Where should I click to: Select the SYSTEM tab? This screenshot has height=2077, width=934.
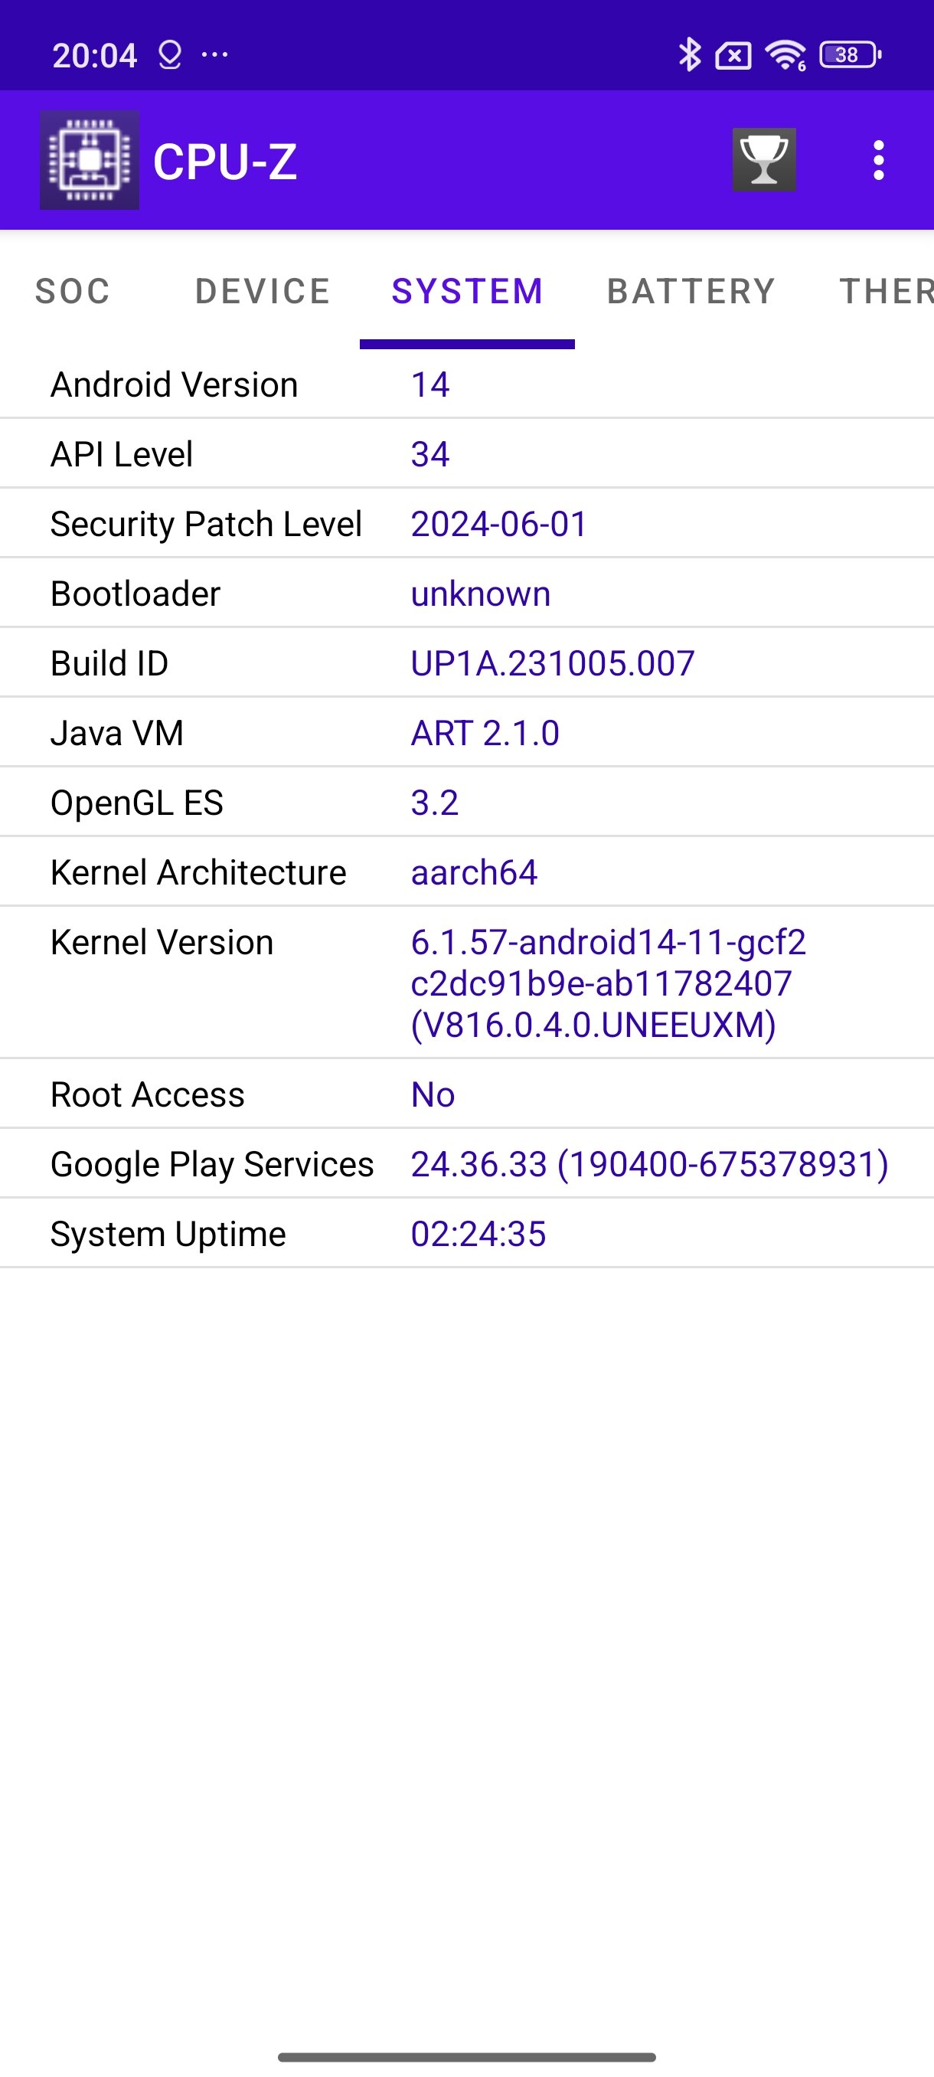click(x=468, y=291)
